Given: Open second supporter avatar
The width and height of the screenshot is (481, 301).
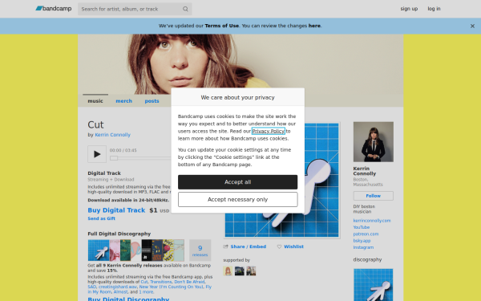Looking at the screenshot, I should [x=239, y=271].
